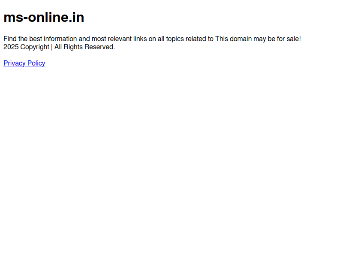
Task: Select the '2025 Copyright' text
Action: (26, 47)
